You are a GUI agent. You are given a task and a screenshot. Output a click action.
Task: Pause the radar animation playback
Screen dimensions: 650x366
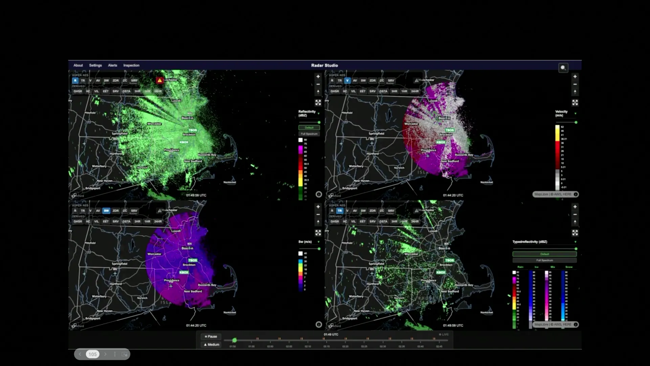[211, 337]
